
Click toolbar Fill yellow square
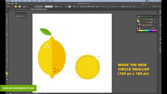7,73
